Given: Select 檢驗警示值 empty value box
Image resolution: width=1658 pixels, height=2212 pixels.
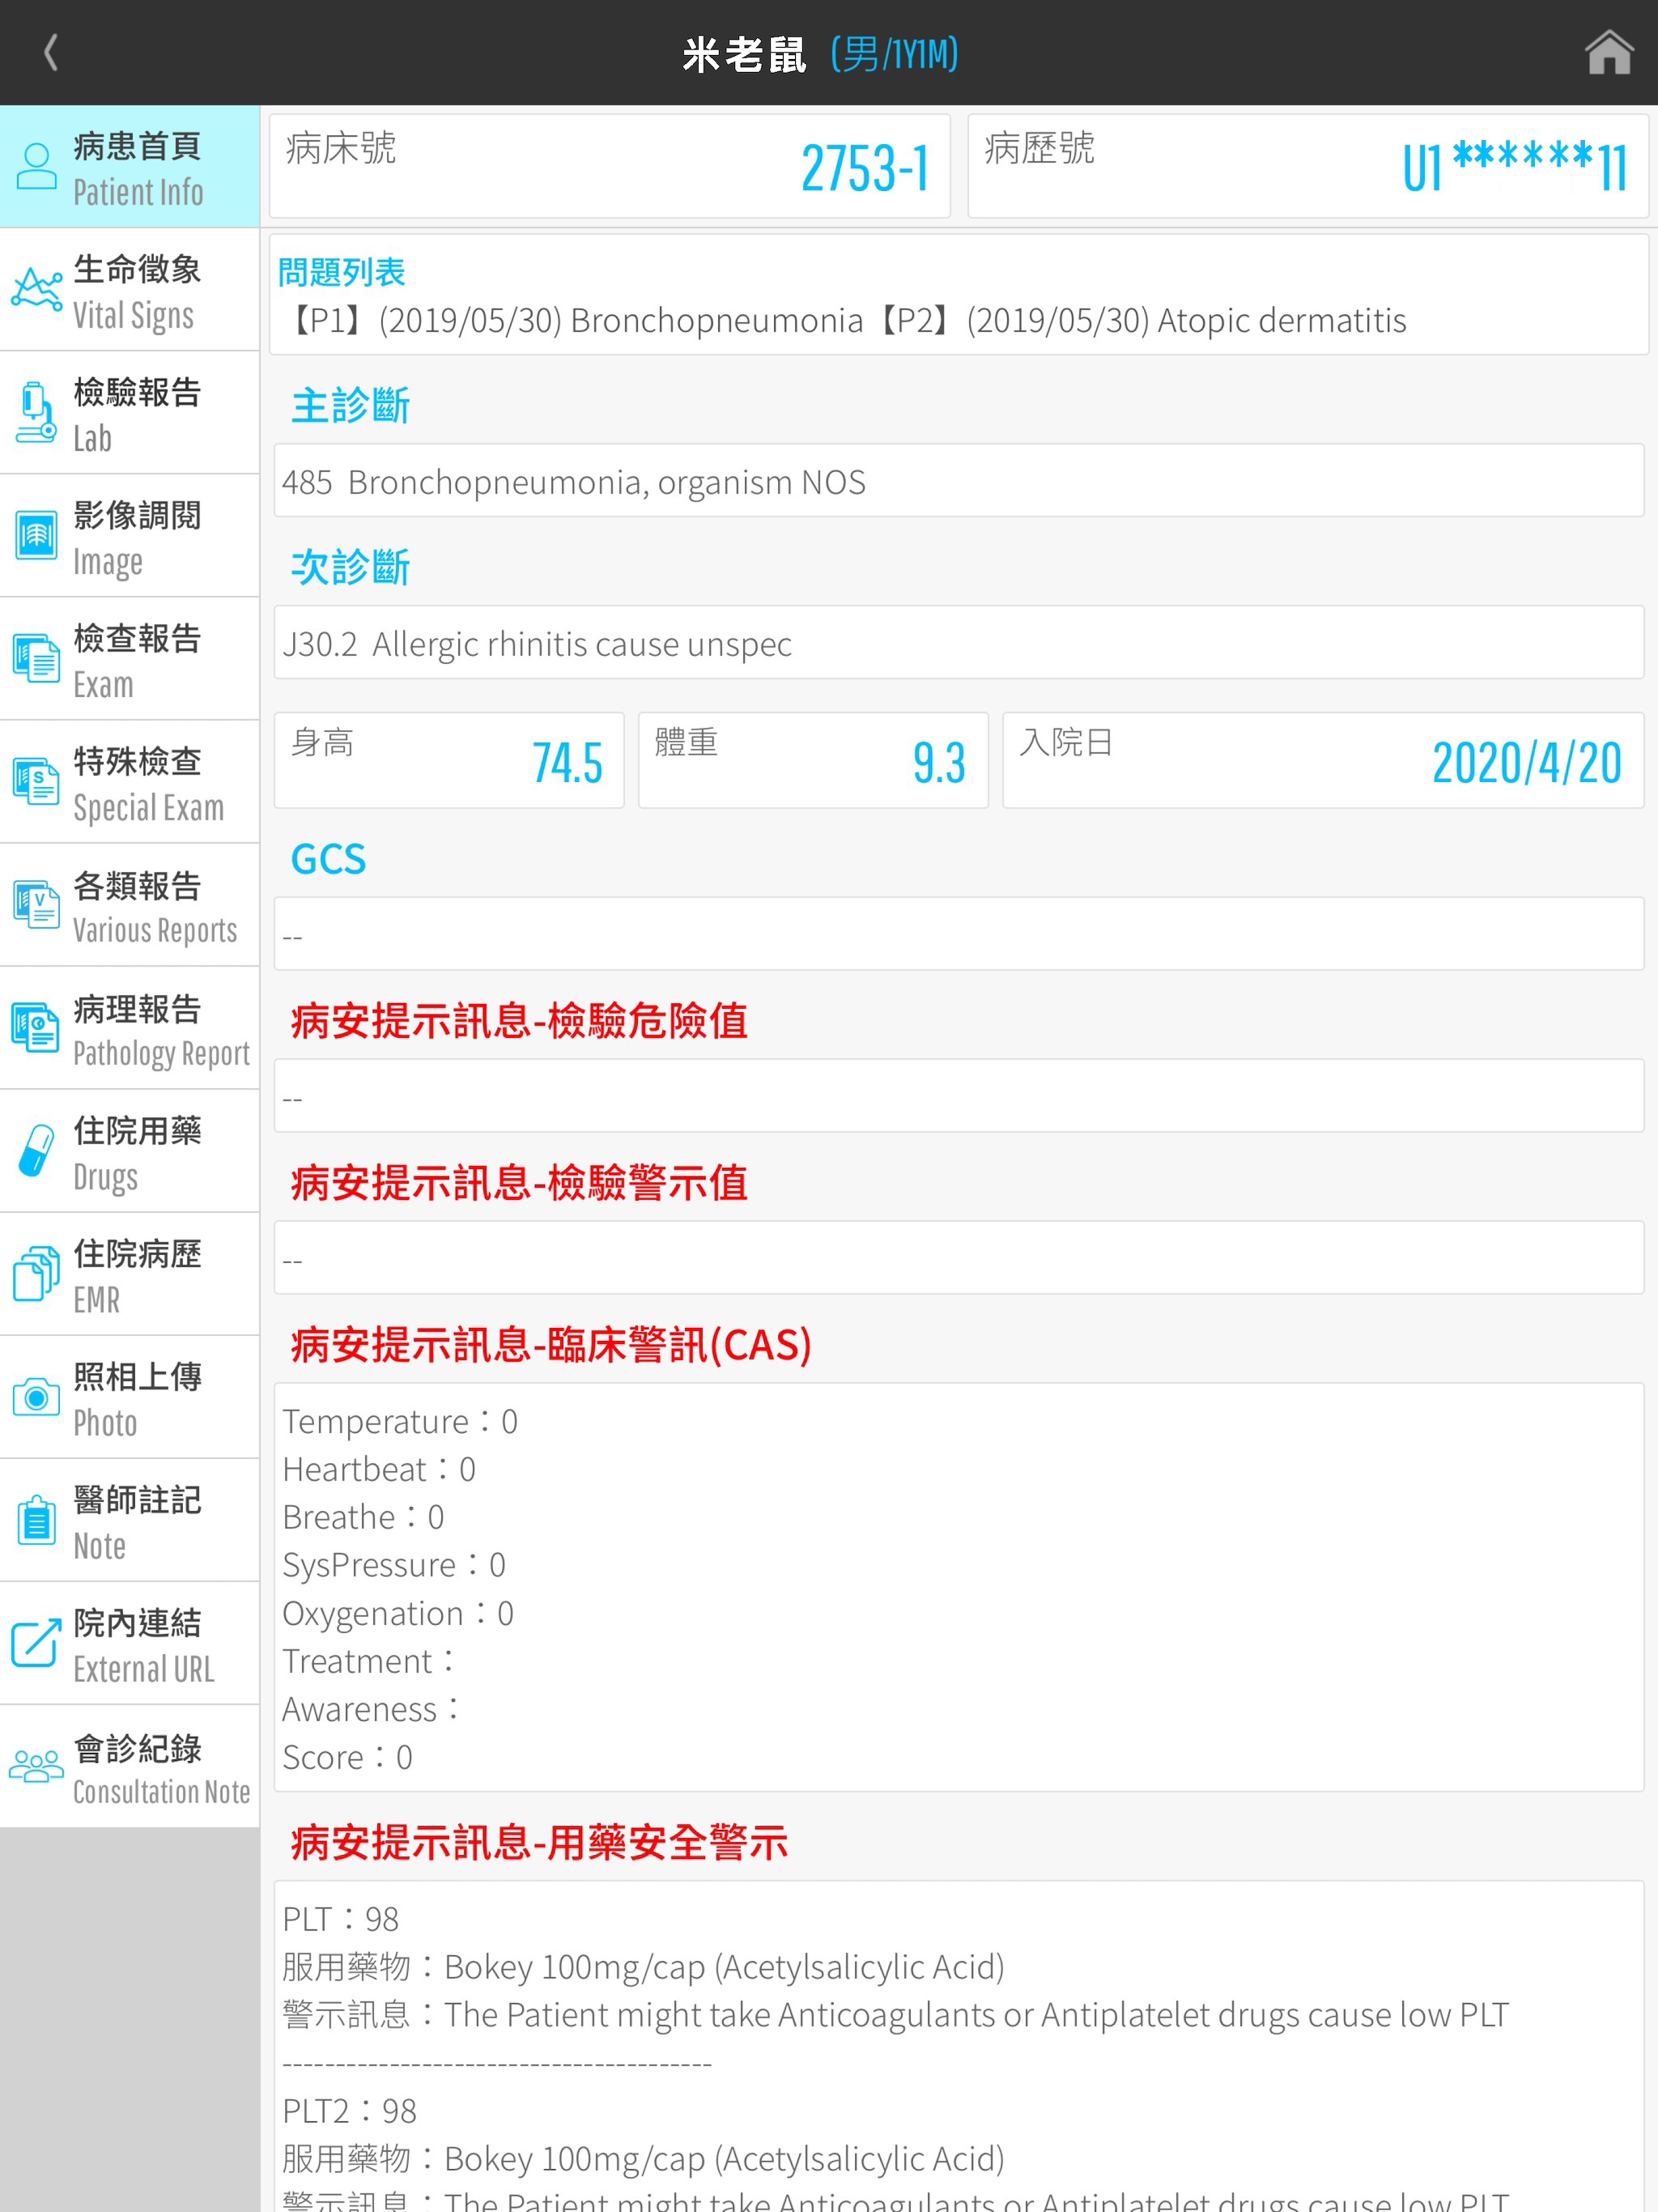Looking at the screenshot, I should point(958,1258).
